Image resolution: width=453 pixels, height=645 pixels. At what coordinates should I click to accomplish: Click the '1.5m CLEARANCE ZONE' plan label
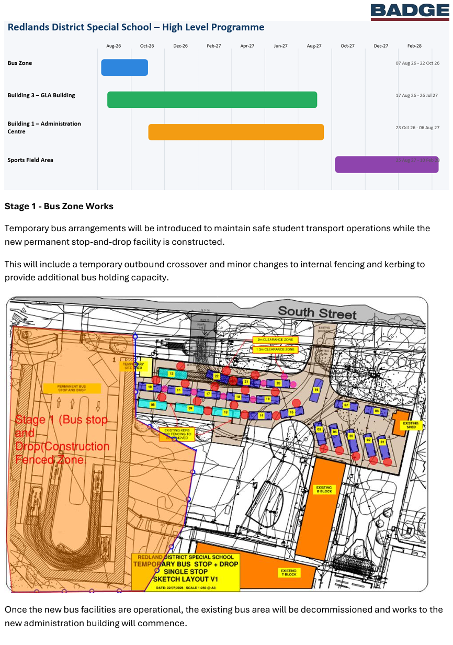pyautogui.click(x=275, y=349)
